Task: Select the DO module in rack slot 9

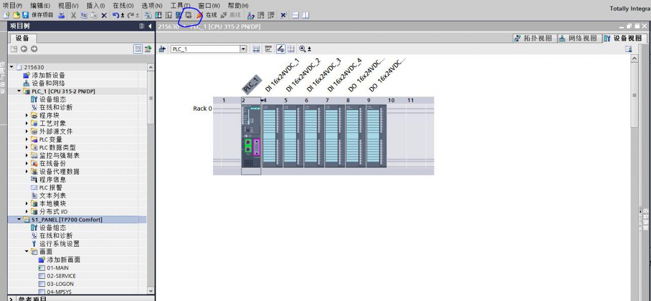Action: coord(376,136)
